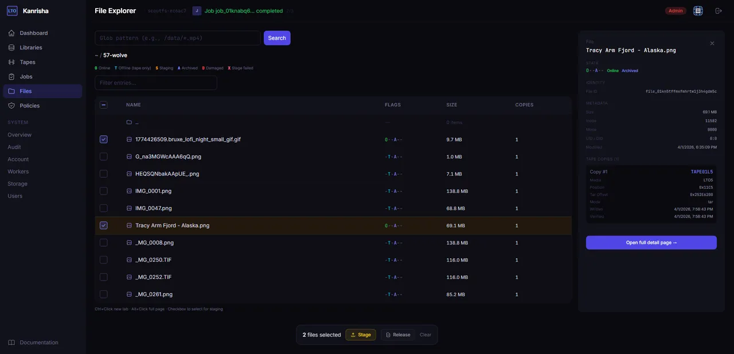Open the Dashboard page from sidebar
This screenshot has height=354, width=734.
coord(33,33)
